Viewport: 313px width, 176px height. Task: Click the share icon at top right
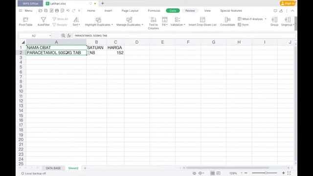pos(281,11)
